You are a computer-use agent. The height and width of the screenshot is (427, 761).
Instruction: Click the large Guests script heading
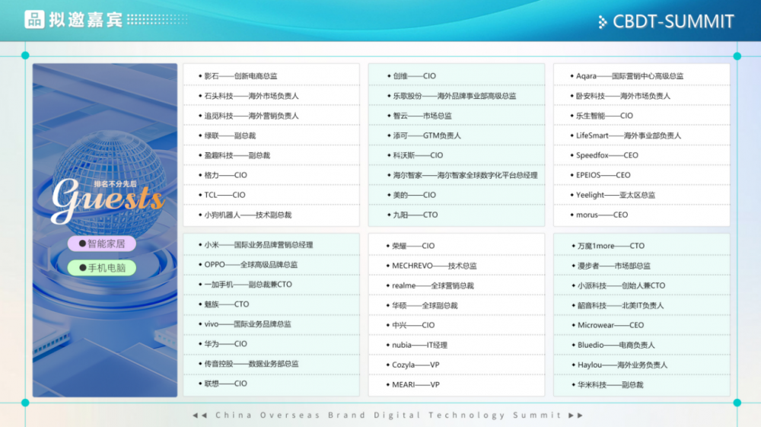(x=107, y=198)
